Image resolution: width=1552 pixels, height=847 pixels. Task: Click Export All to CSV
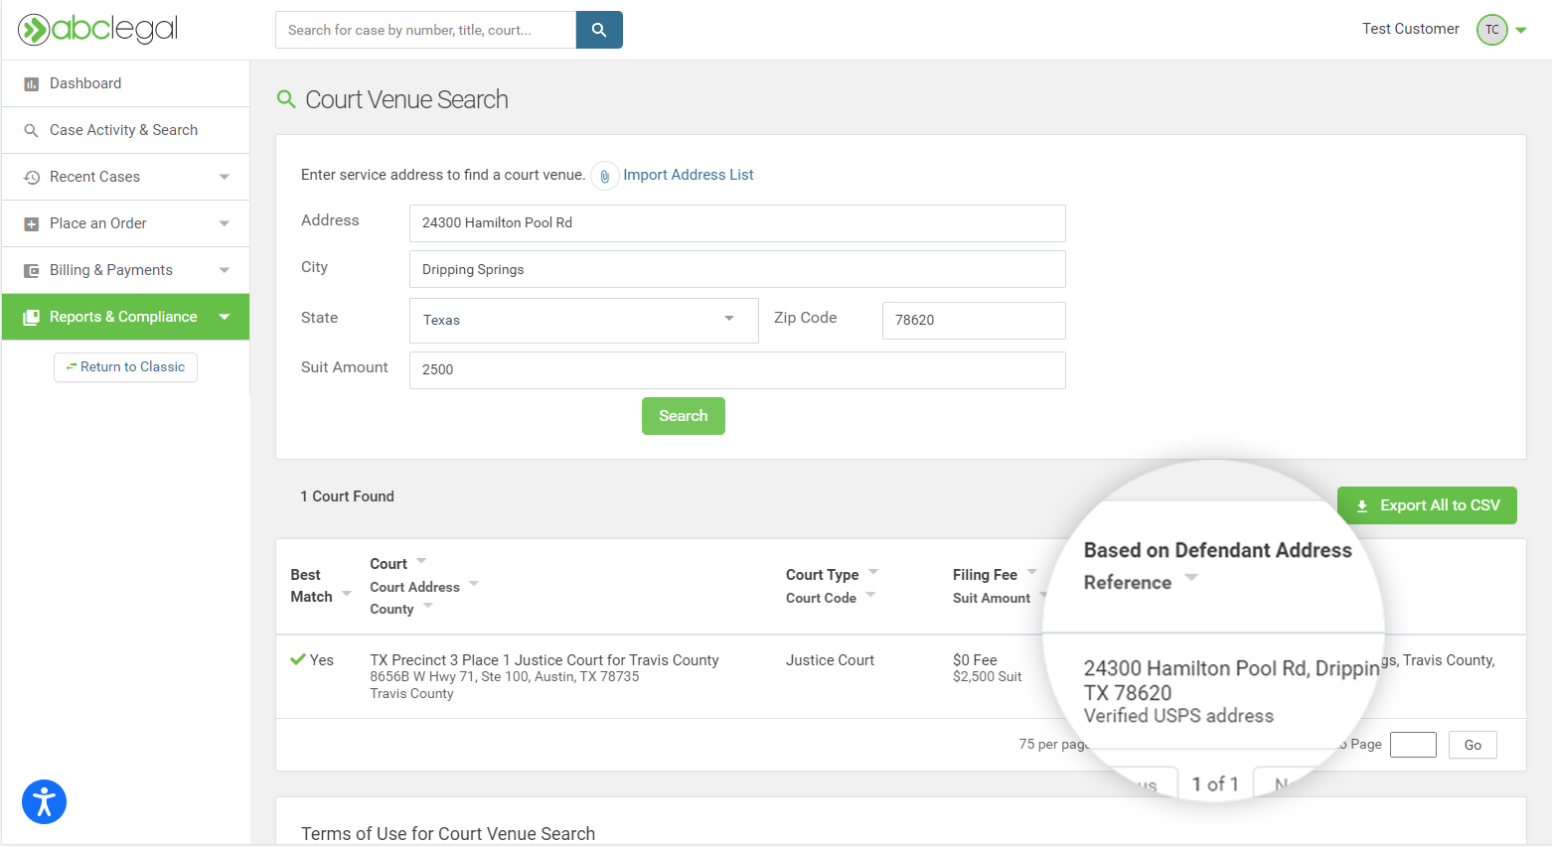tap(1426, 505)
